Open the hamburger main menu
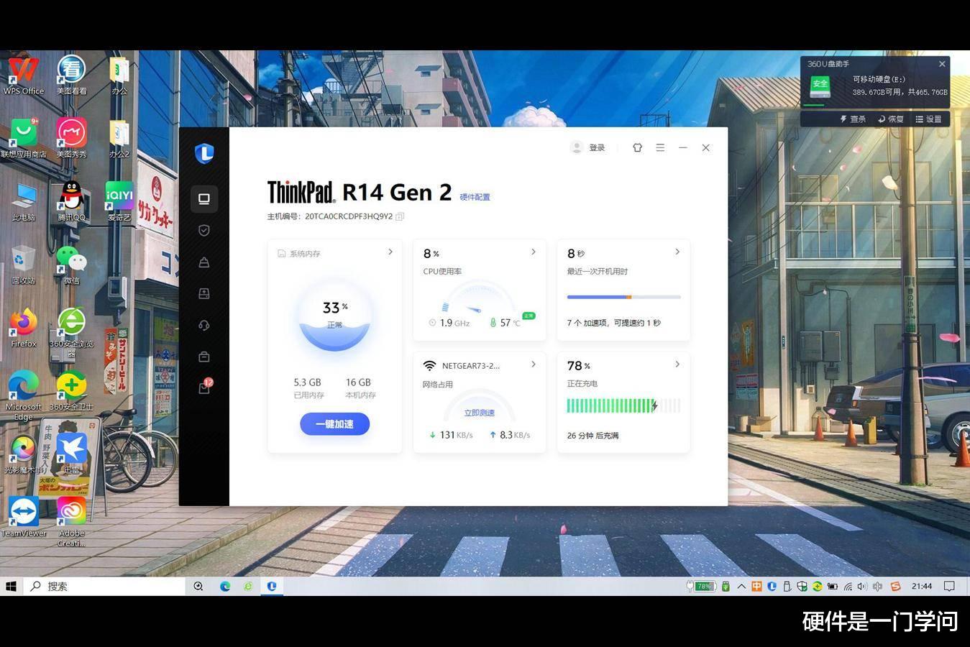This screenshot has height=647, width=970. pos(660,147)
